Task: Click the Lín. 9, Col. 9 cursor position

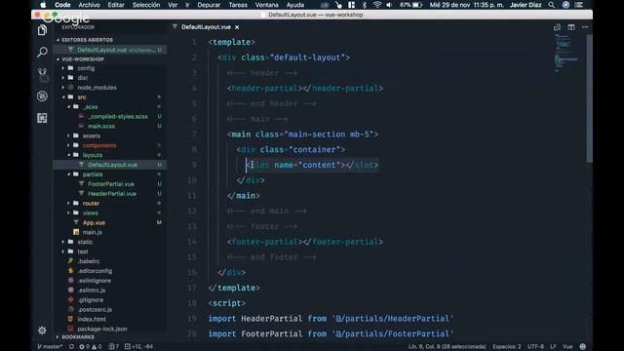Action: click(x=447, y=347)
